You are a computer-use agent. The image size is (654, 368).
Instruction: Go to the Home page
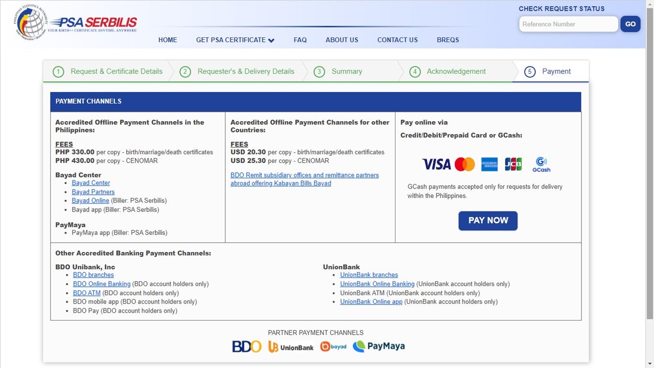click(168, 40)
